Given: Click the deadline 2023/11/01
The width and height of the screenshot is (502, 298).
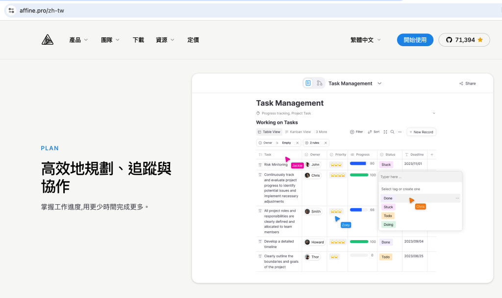Looking at the screenshot, I should [413, 163].
